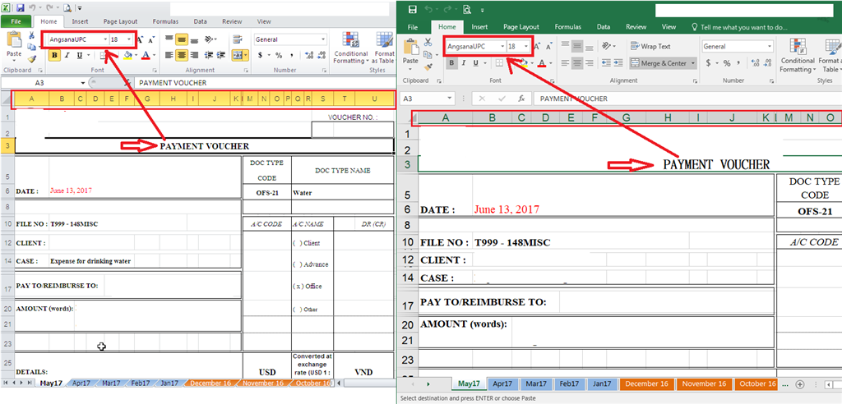Screen dimensions: 842x404
Task: Open Insert tab in right Excel window
Action: [479, 26]
